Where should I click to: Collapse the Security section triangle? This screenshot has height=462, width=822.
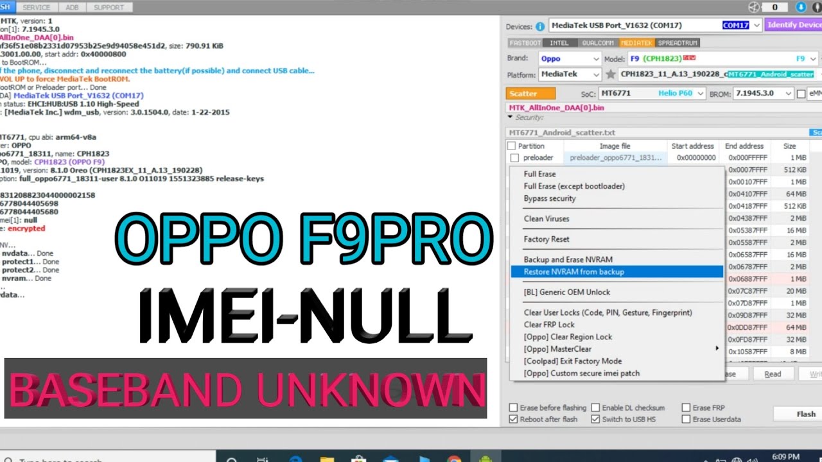pyautogui.click(x=511, y=117)
